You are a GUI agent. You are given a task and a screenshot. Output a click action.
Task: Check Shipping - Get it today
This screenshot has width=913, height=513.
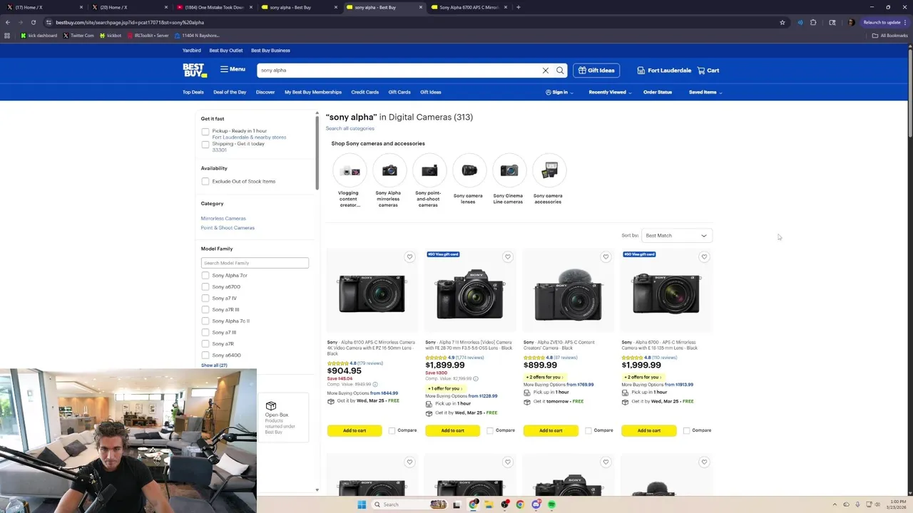click(205, 145)
